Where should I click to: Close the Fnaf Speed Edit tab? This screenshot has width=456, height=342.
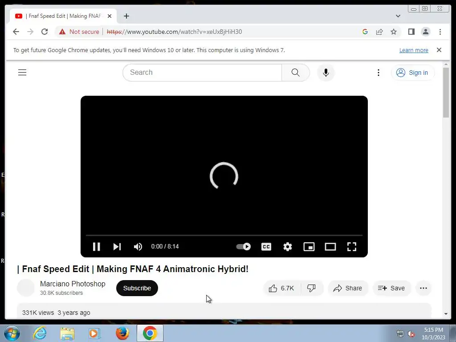[110, 16]
